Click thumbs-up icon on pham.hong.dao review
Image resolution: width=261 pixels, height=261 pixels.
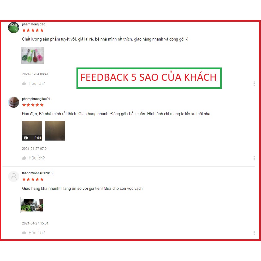pos(24,83)
